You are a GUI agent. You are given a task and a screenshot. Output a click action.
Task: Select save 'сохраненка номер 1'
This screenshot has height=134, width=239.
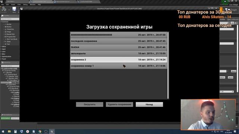click(119, 66)
